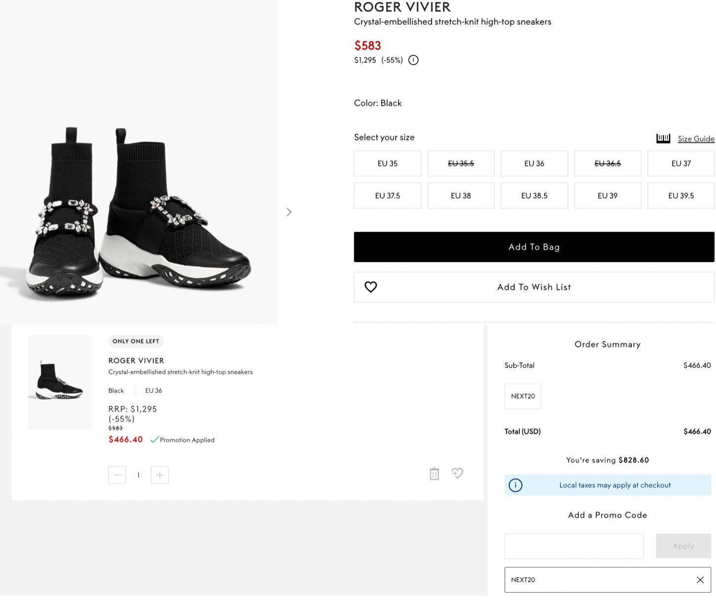This screenshot has height=601, width=716.
Task: Click the Apply promo code button
Action: 683,546
